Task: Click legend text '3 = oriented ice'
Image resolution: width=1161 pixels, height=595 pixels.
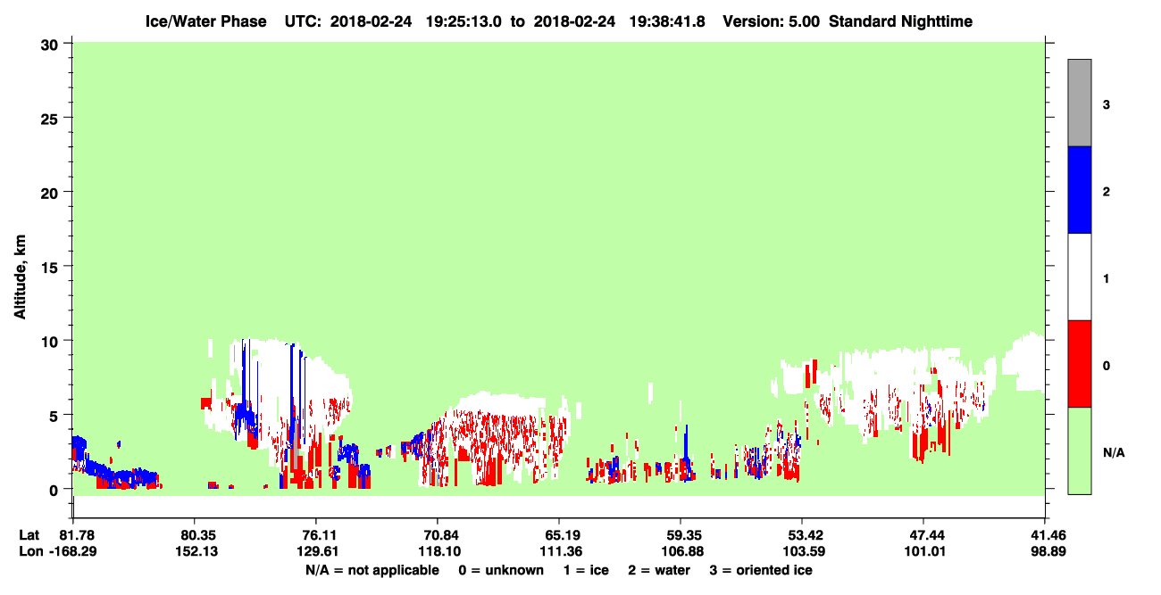Action: [x=761, y=570]
